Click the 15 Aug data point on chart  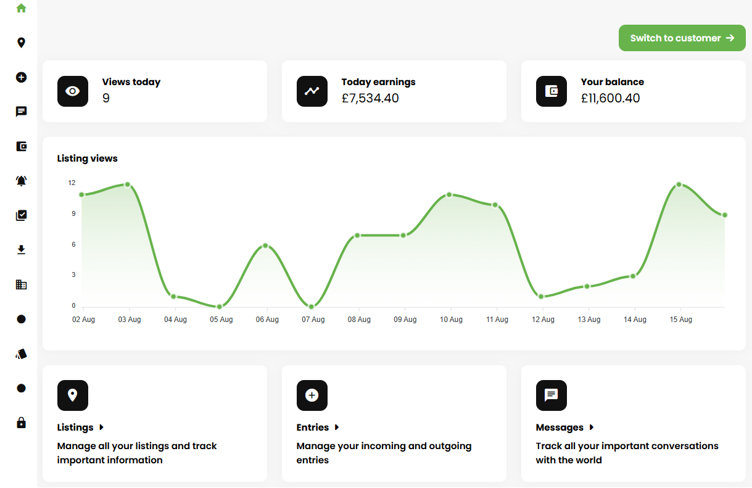point(679,184)
